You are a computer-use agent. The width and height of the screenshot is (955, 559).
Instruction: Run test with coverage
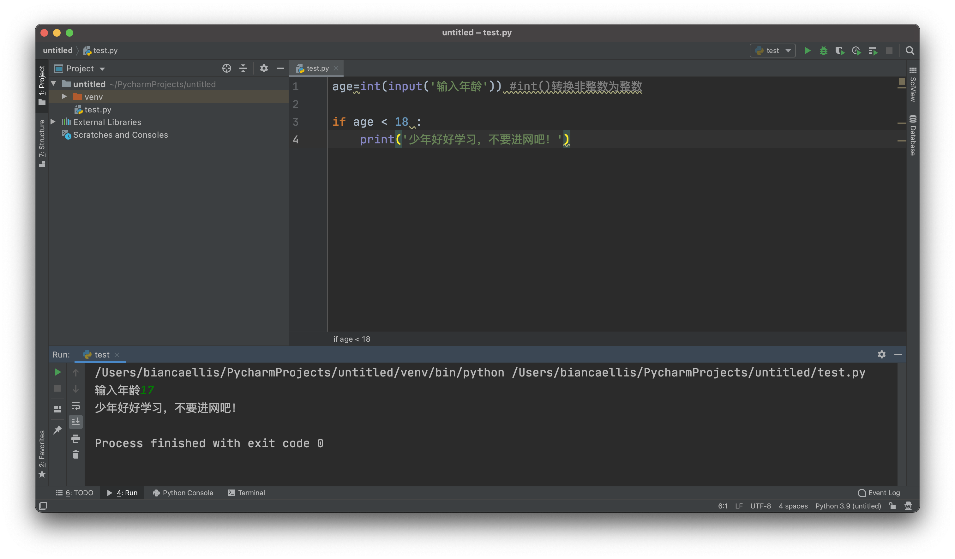coord(840,51)
